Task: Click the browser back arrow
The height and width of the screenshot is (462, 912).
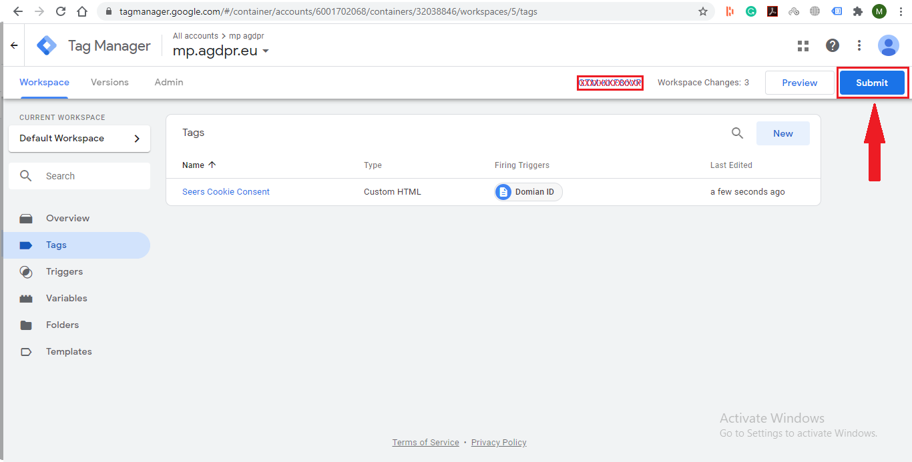Action: tap(18, 11)
